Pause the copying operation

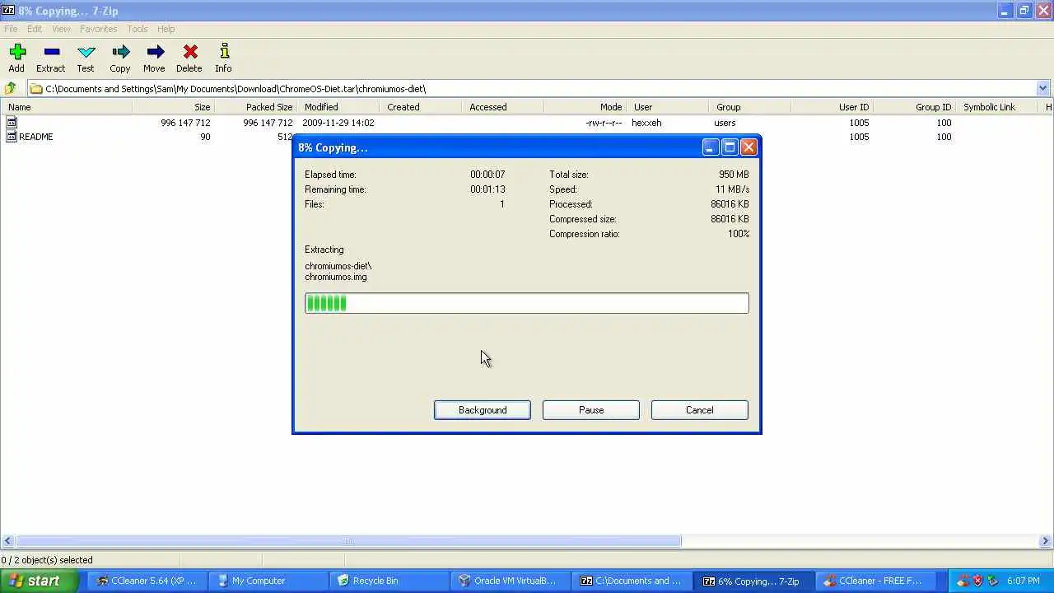click(591, 410)
